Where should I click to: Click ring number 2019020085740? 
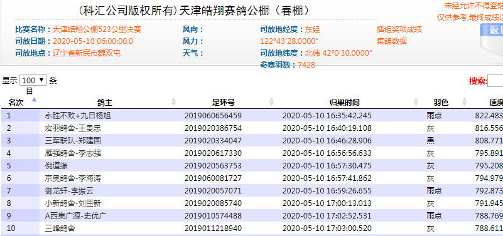[213, 203]
